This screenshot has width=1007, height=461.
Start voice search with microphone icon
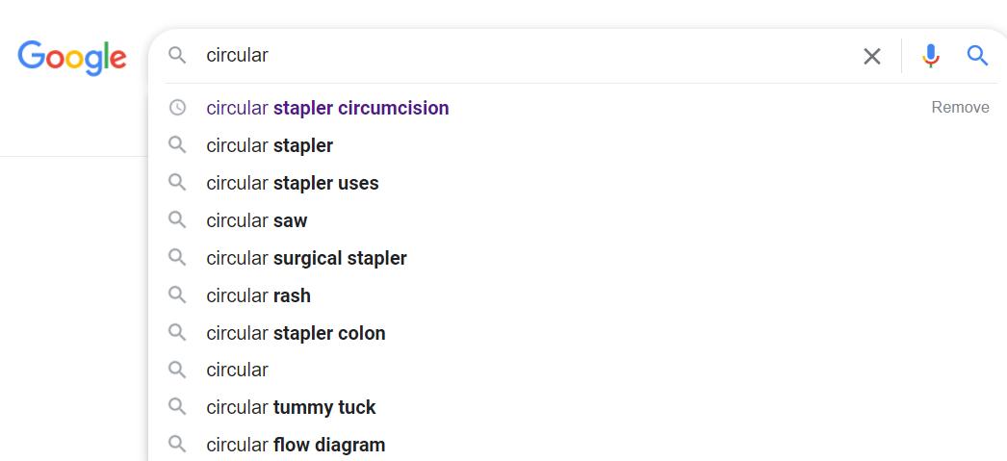pos(930,56)
